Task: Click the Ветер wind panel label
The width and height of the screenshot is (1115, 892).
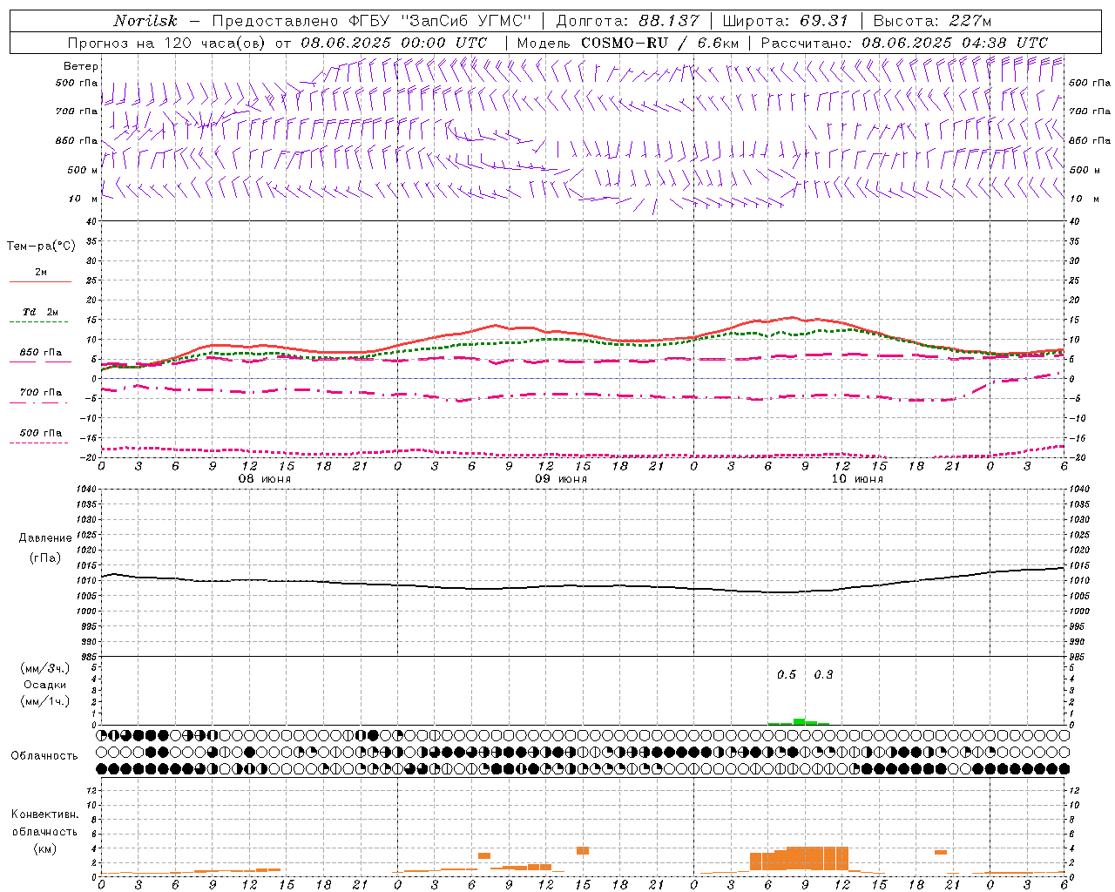Action: click(x=81, y=66)
